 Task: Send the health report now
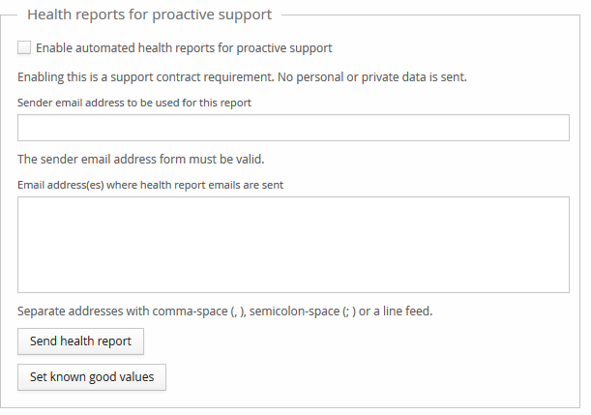tap(81, 341)
